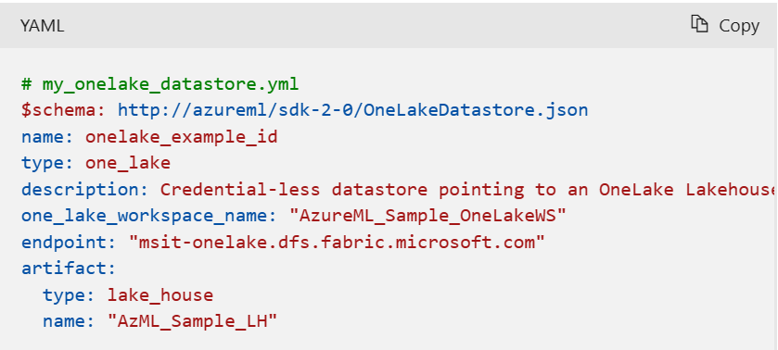Click the YAML language label
The image size is (778, 350).
point(42,26)
